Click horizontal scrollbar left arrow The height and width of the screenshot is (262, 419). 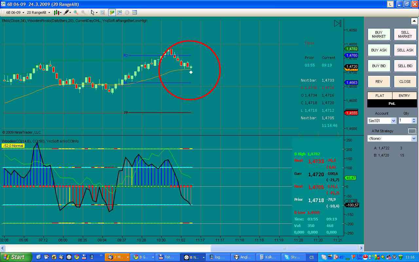[3, 248]
